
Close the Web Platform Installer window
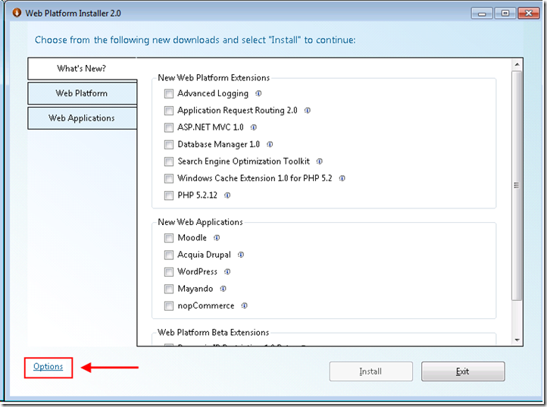point(529,14)
